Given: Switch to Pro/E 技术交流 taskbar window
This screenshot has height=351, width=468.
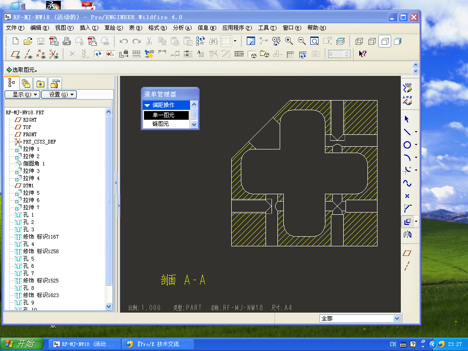Looking at the screenshot, I should tap(158, 344).
